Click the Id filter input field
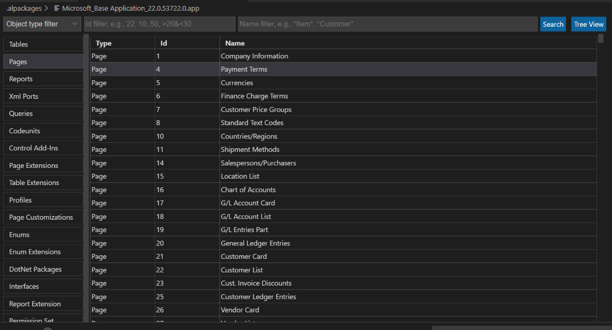This screenshot has width=612, height=330. (158, 24)
